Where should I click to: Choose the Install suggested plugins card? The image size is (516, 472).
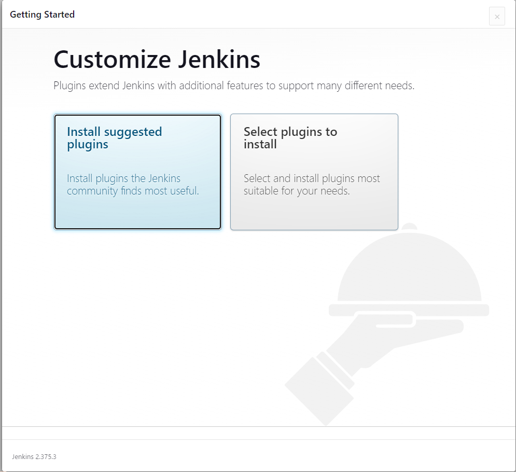(x=137, y=172)
